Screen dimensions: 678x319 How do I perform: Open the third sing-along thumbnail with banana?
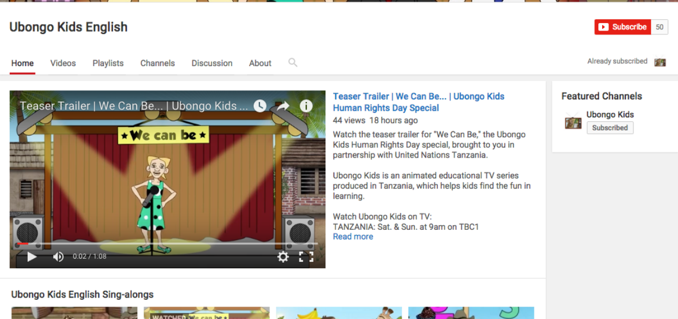point(338,313)
